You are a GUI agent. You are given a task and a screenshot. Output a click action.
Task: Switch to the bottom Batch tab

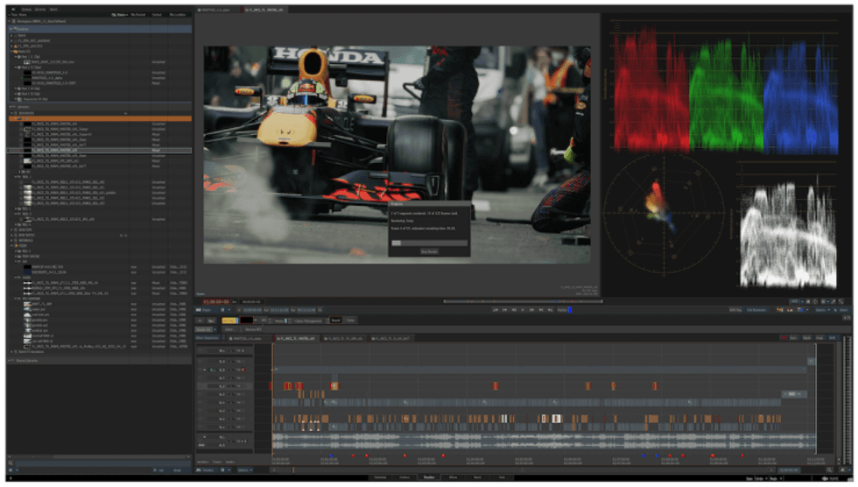tap(477, 477)
